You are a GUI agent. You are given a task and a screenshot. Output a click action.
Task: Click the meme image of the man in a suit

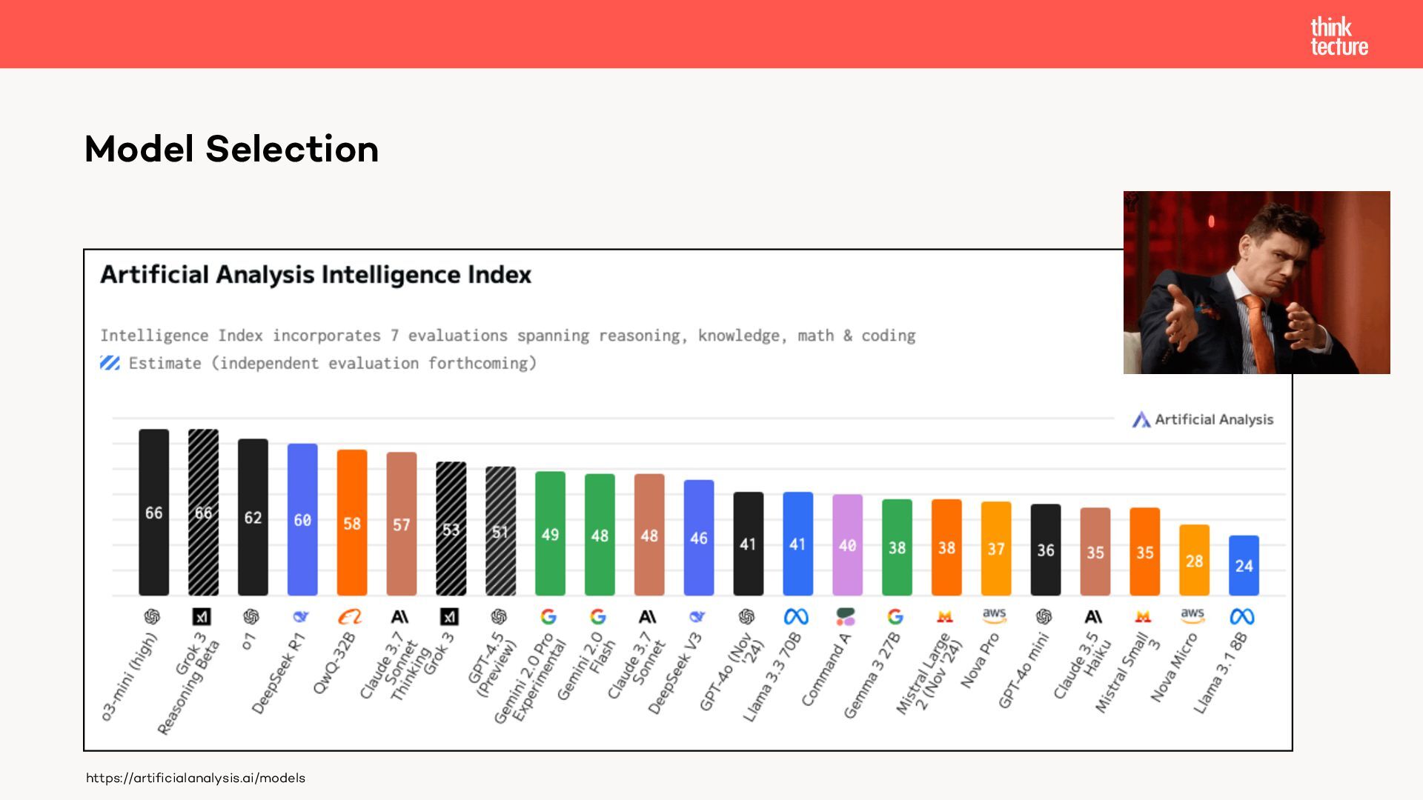[x=1256, y=282]
